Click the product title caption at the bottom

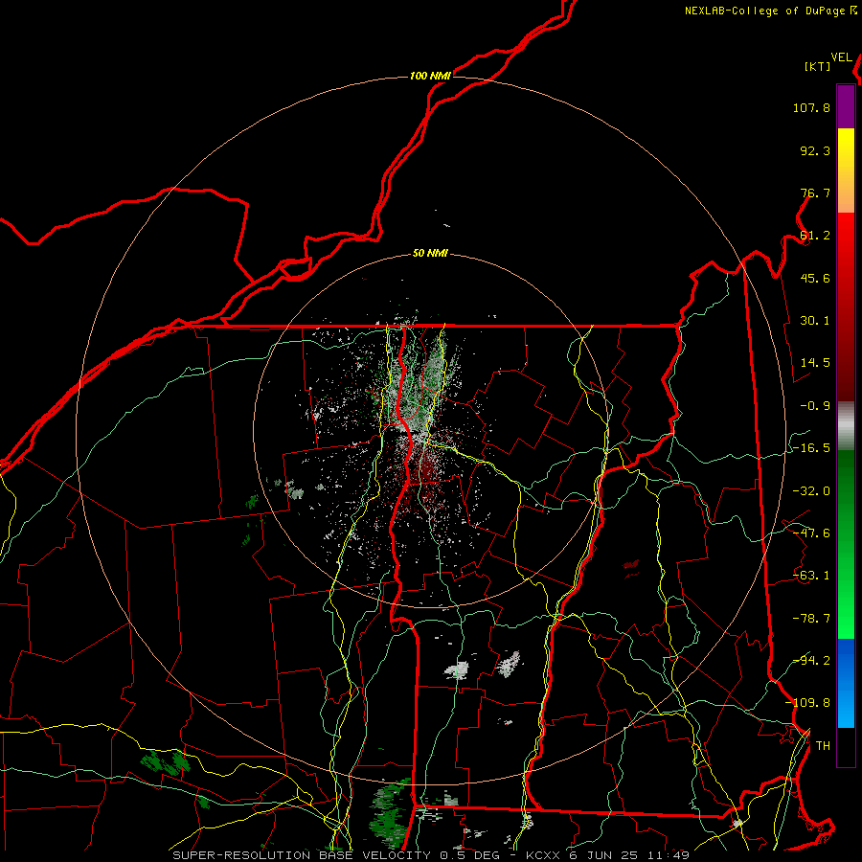pos(431,855)
